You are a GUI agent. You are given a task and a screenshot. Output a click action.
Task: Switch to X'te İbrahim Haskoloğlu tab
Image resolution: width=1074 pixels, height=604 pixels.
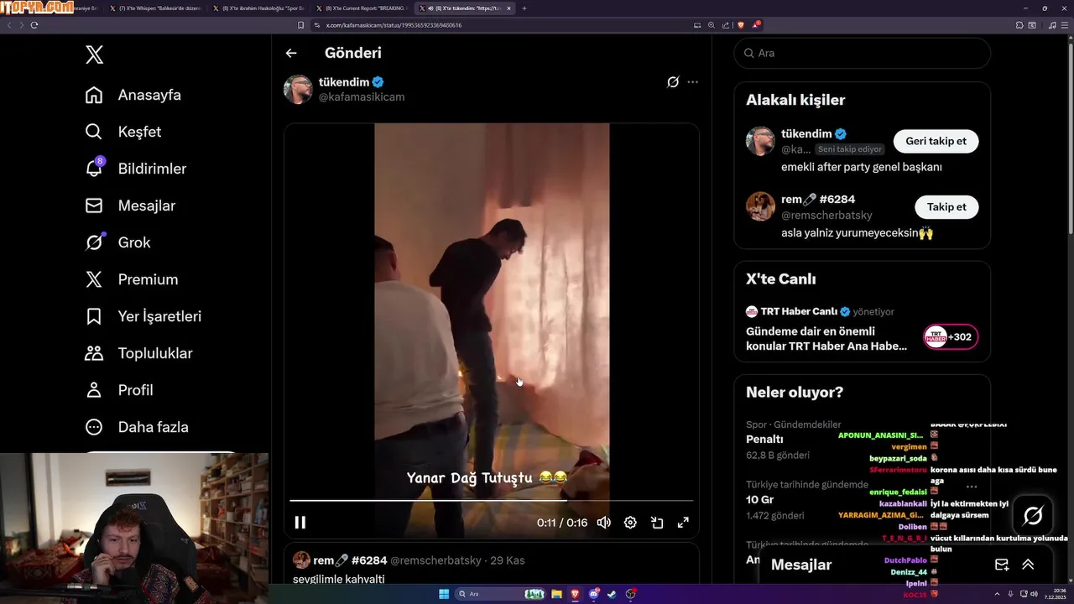coord(260,8)
